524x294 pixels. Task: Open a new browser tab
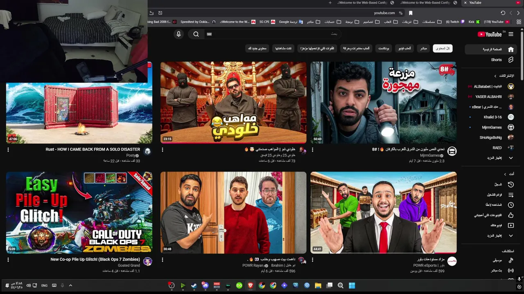[x=330, y=3]
